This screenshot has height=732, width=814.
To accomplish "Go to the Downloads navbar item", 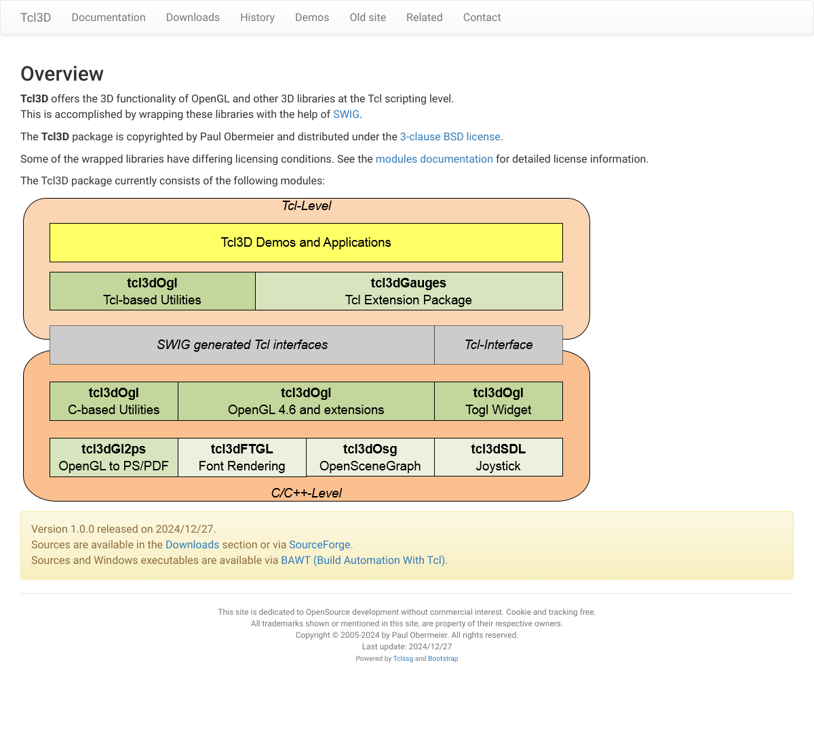I will click(x=193, y=18).
